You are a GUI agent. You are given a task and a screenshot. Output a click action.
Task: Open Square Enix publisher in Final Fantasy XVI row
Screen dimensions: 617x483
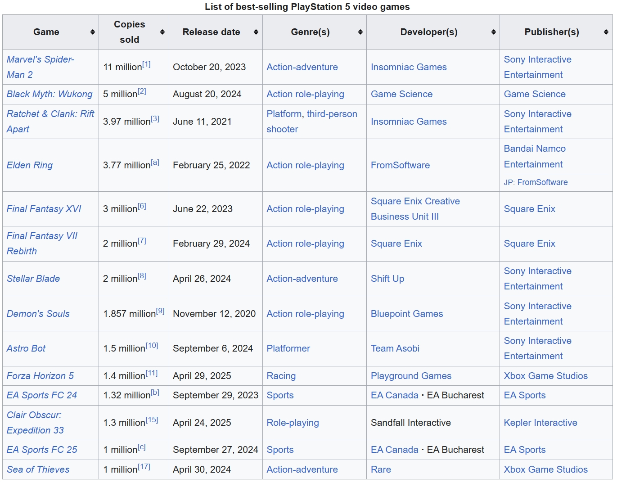(x=530, y=209)
